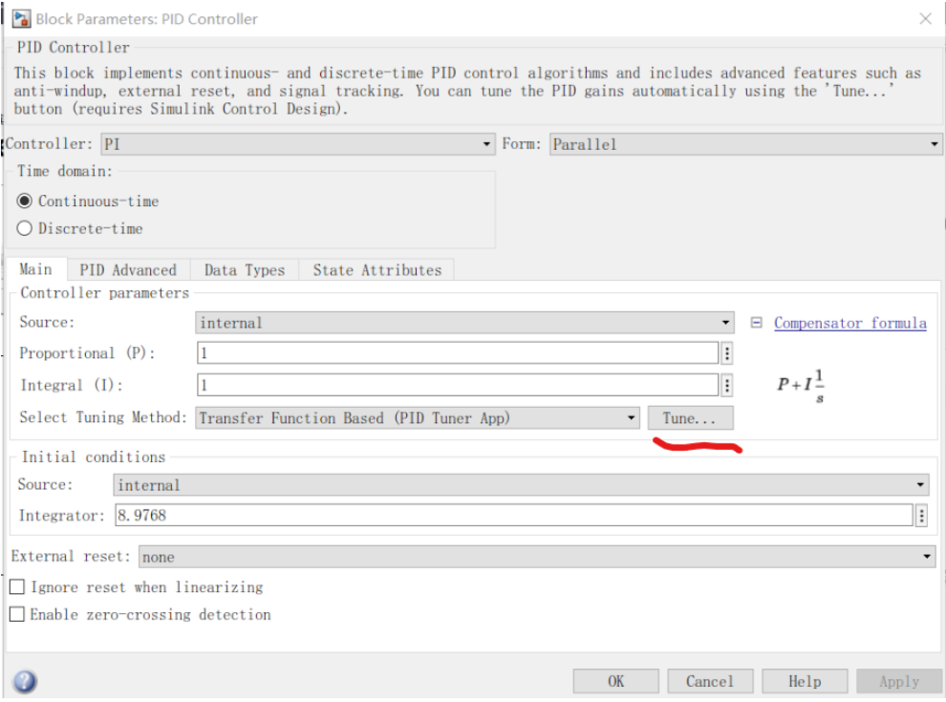Click the three-dot button beside Integrator field
This screenshot has height=702, width=946.
(x=921, y=516)
